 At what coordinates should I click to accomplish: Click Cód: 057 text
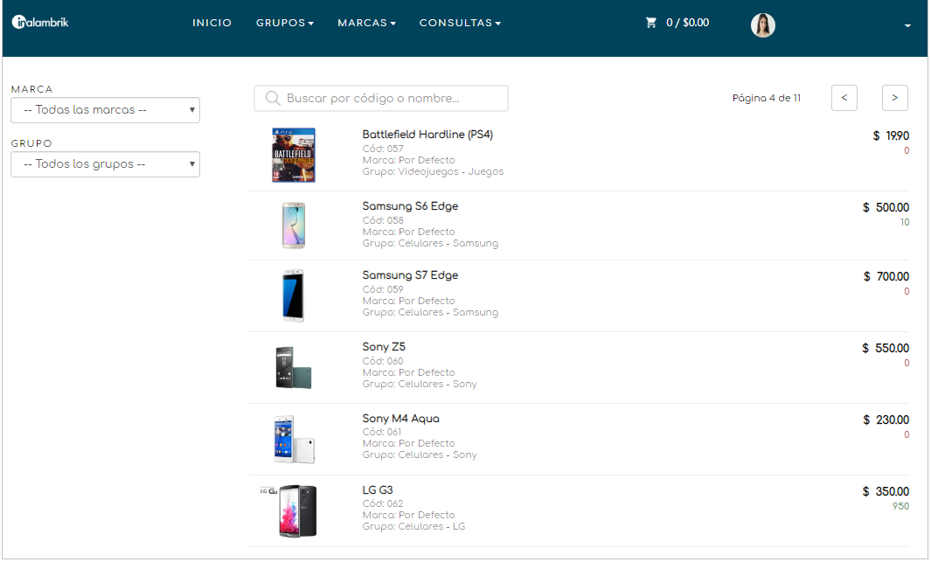(x=383, y=149)
